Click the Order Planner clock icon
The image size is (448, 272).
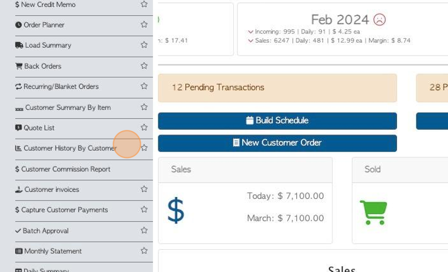(x=19, y=25)
